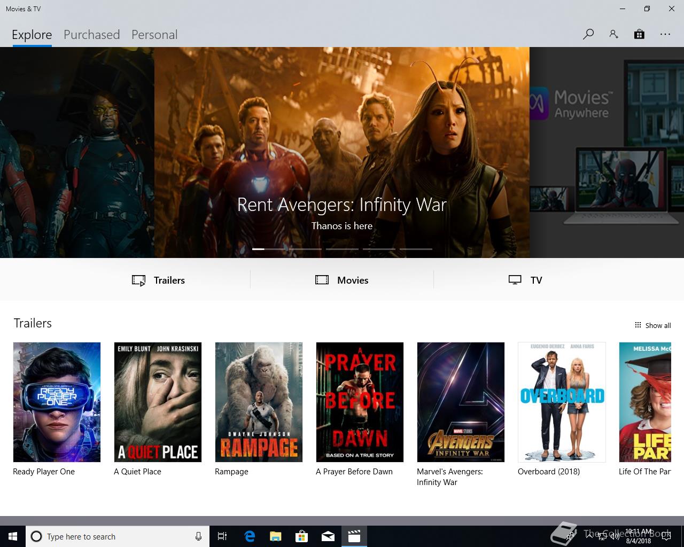Open the A Quiet Place poster
The height and width of the screenshot is (547, 684).
158,402
